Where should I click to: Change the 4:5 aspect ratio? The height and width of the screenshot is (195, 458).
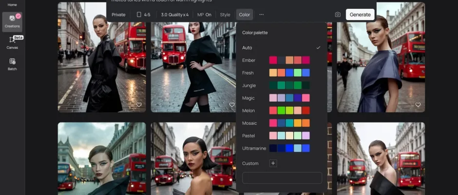click(x=143, y=15)
